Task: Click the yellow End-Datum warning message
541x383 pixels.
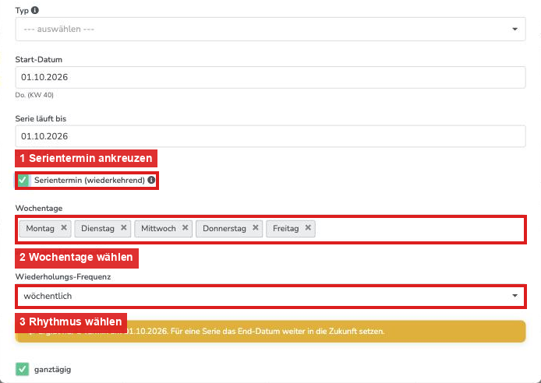Action: (x=270, y=332)
